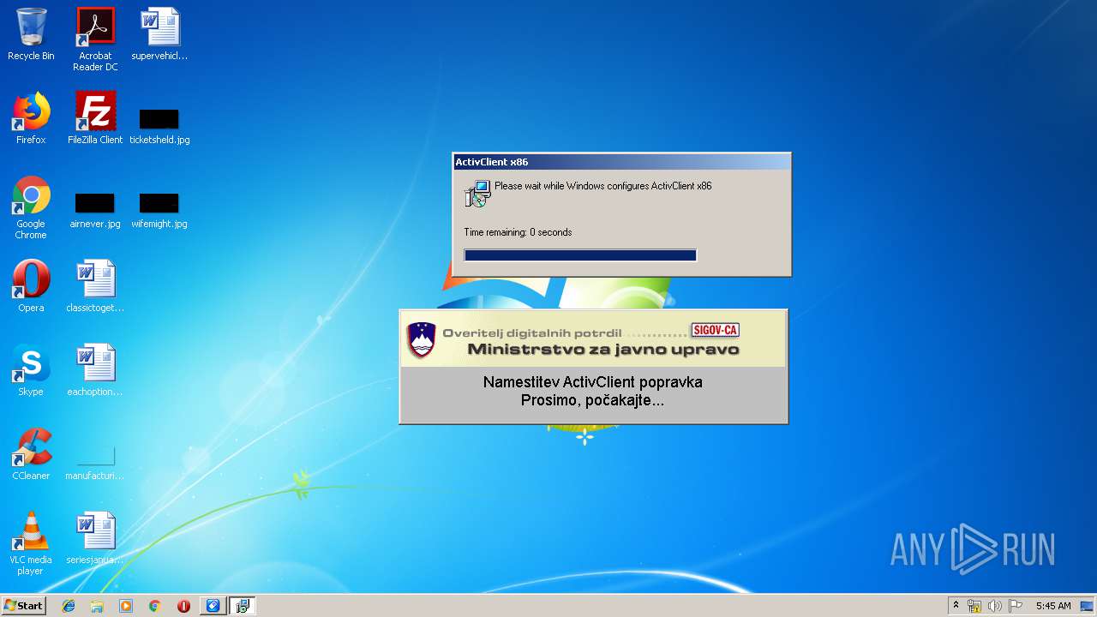Open Chrome from the taskbar
The width and height of the screenshot is (1097, 617).
(155, 606)
